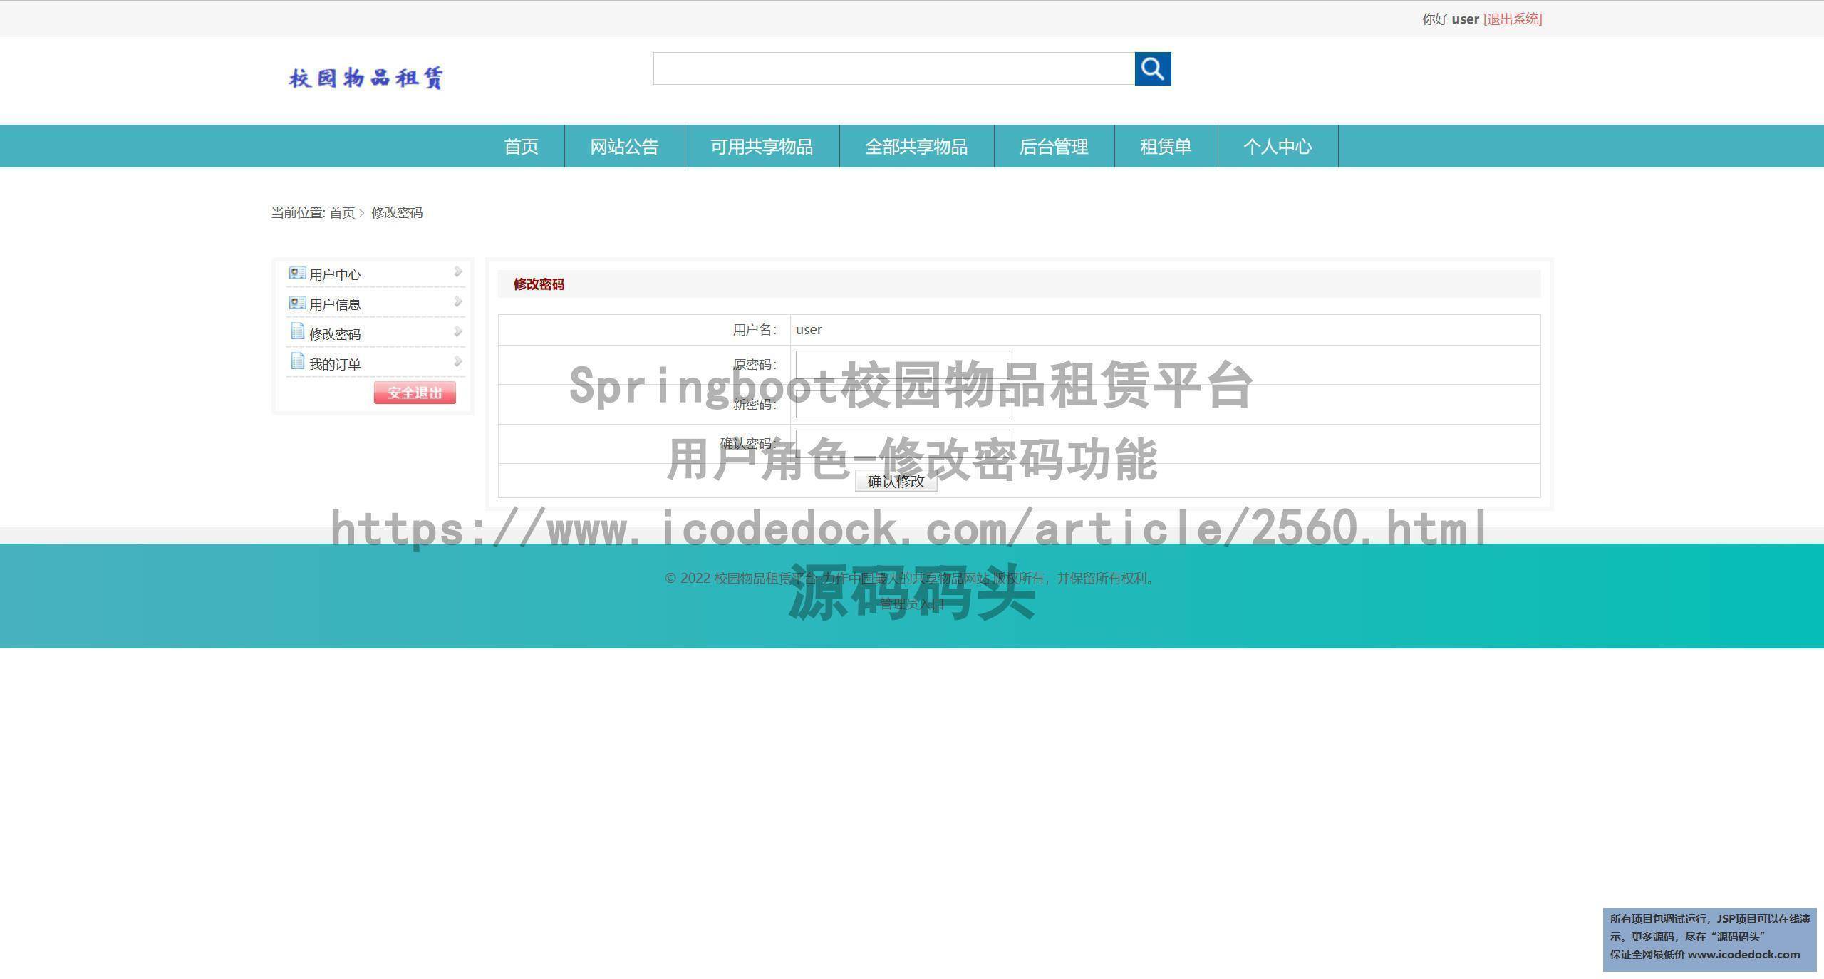The width and height of the screenshot is (1824, 979).
Task: Click the red 安全退出 button
Action: 415,393
